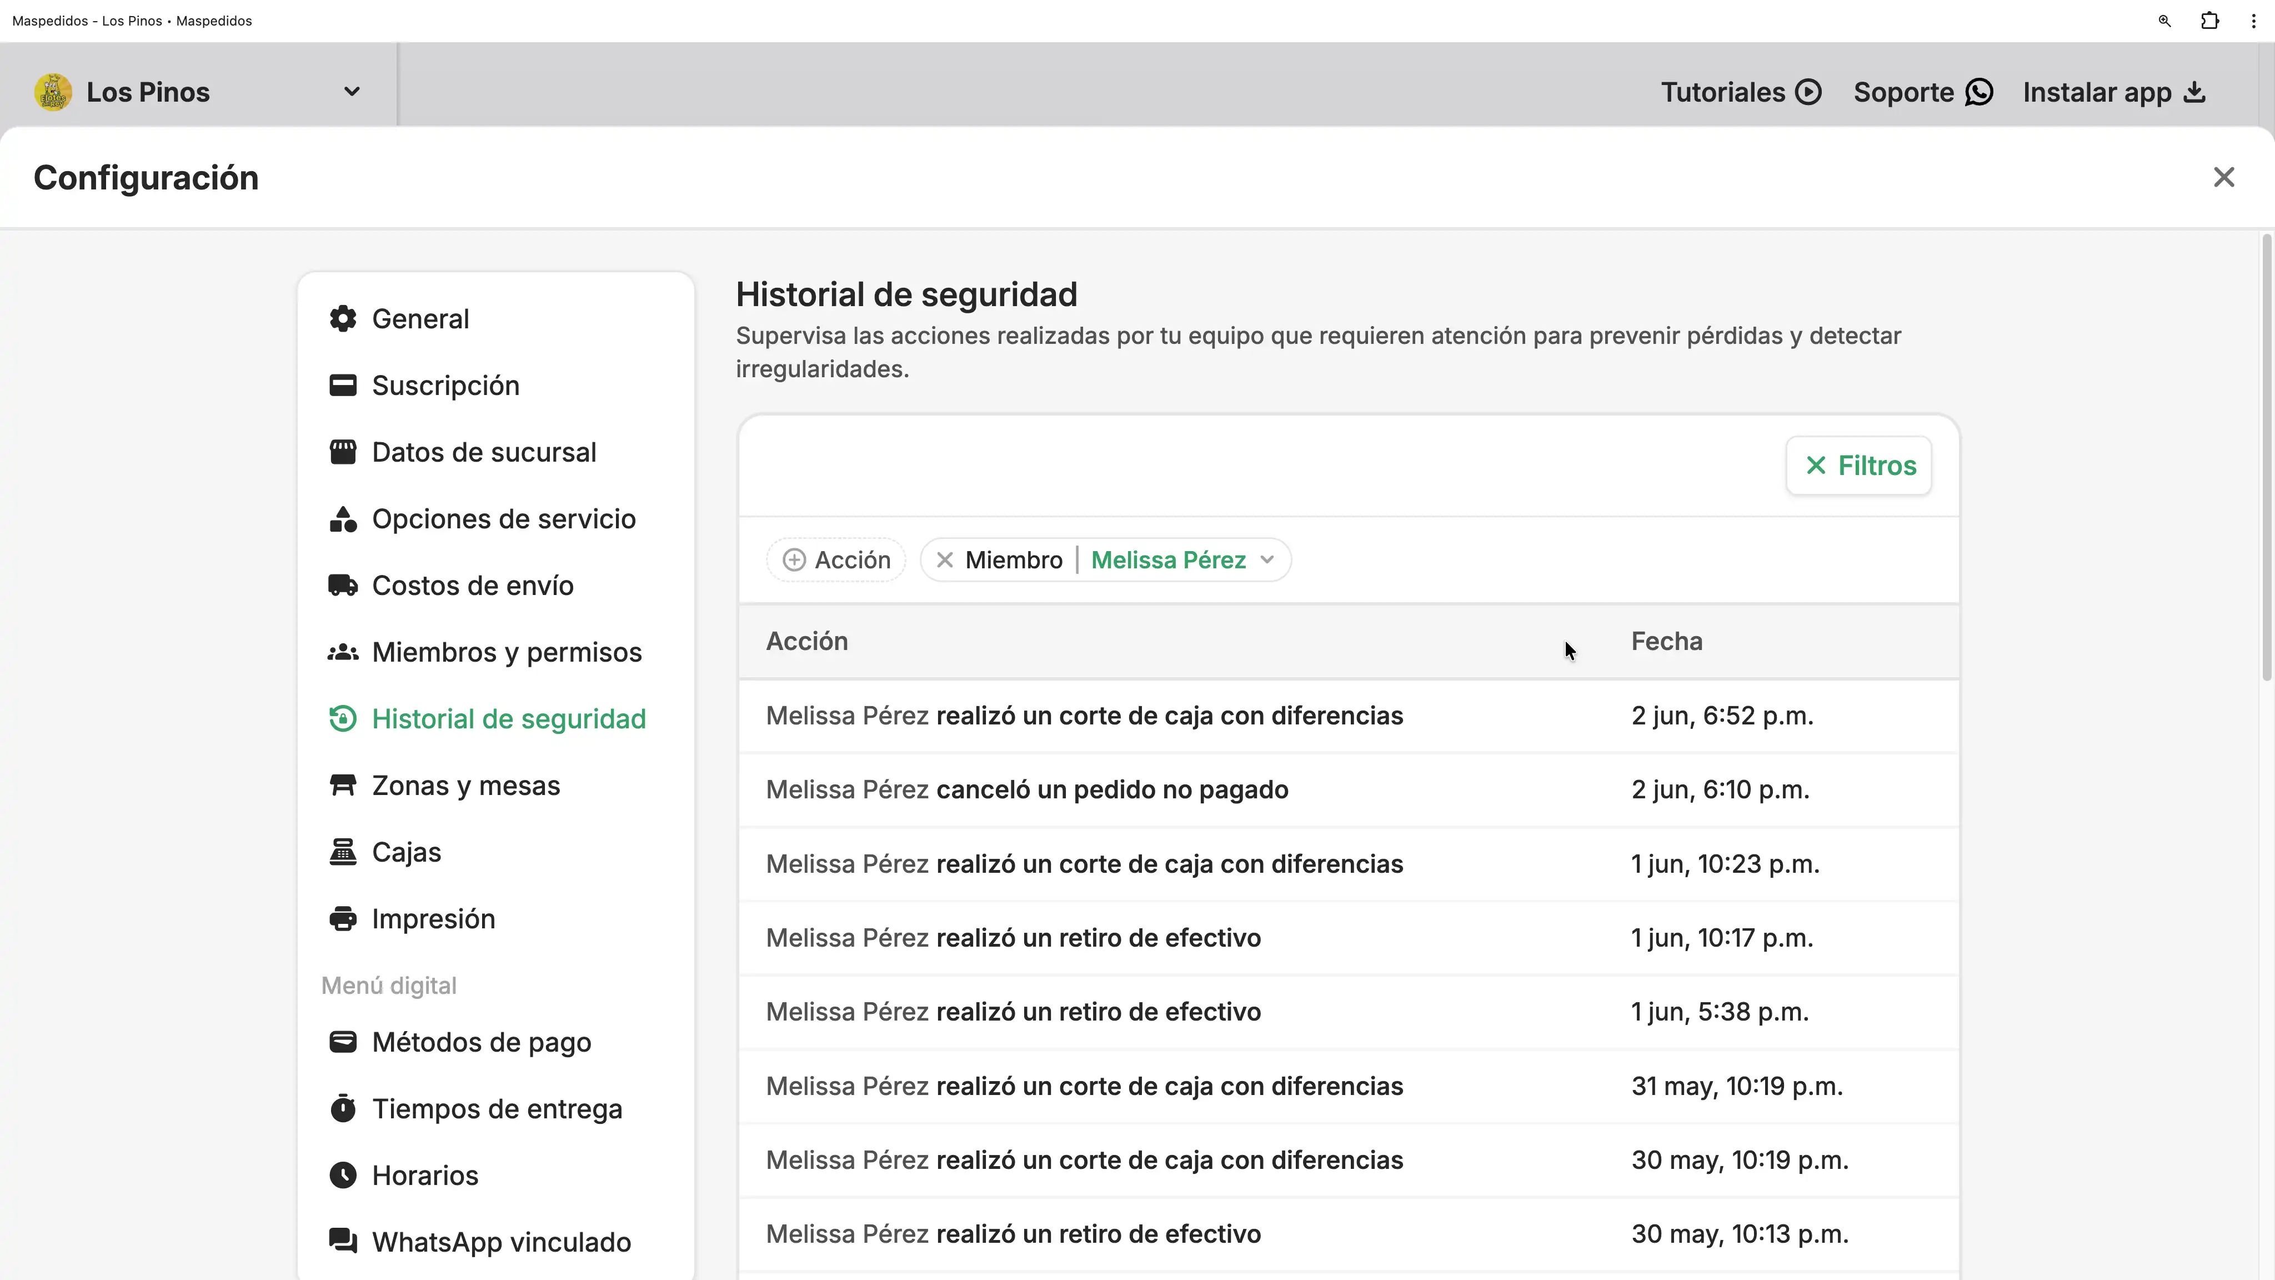This screenshot has height=1280, width=2275.
Task: Click Instalar app
Action: tap(2114, 92)
